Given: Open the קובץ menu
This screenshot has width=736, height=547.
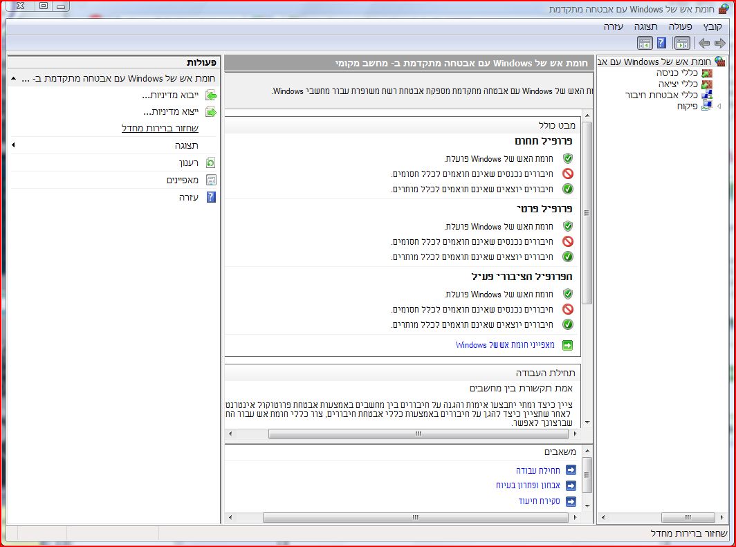Looking at the screenshot, I should [712, 27].
